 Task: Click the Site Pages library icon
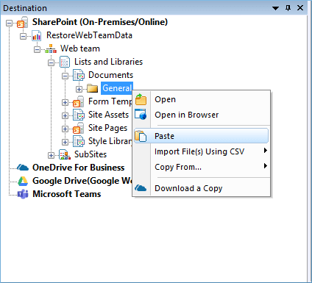coord(79,128)
